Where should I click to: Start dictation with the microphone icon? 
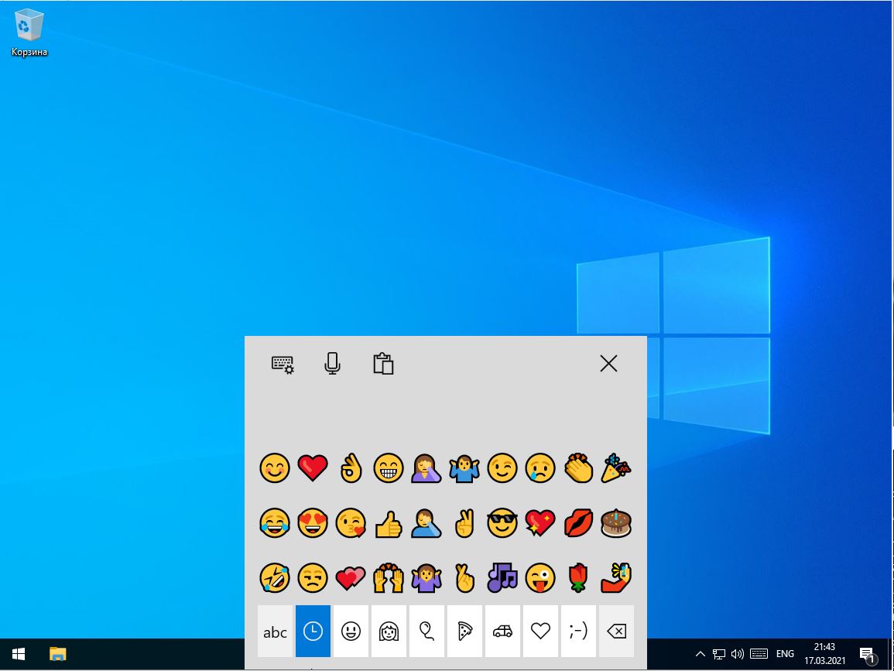pos(332,364)
